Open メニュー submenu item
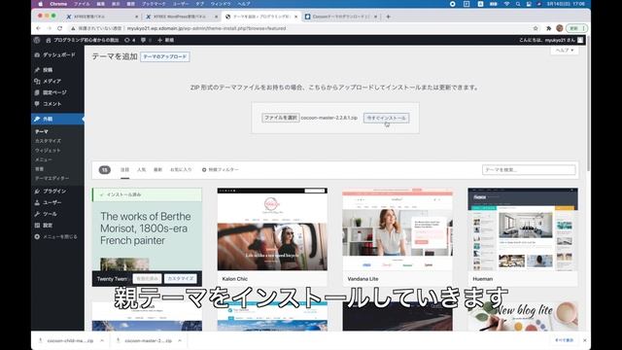The height and width of the screenshot is (350, 622). pos(43,159)
